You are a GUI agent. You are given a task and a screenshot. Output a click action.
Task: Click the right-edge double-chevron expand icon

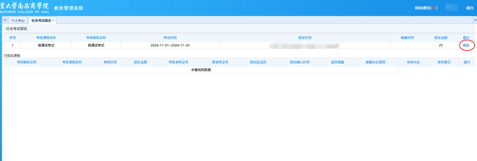475,20
